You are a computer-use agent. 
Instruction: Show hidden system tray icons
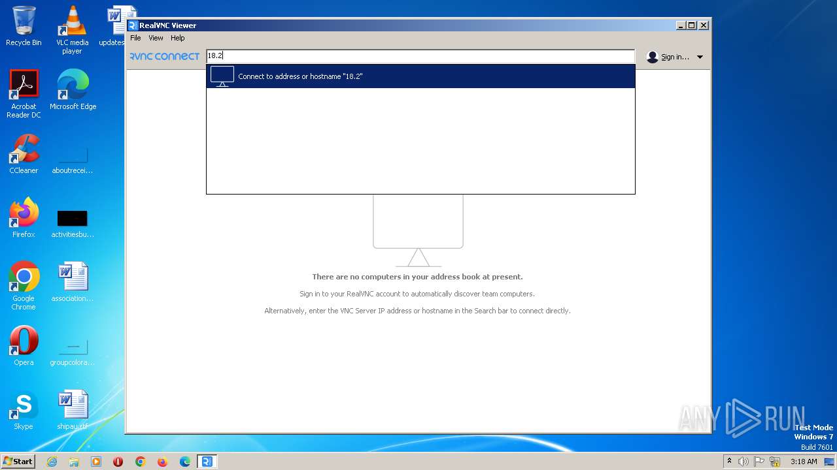pyautogui.click(x=729, y=462)
